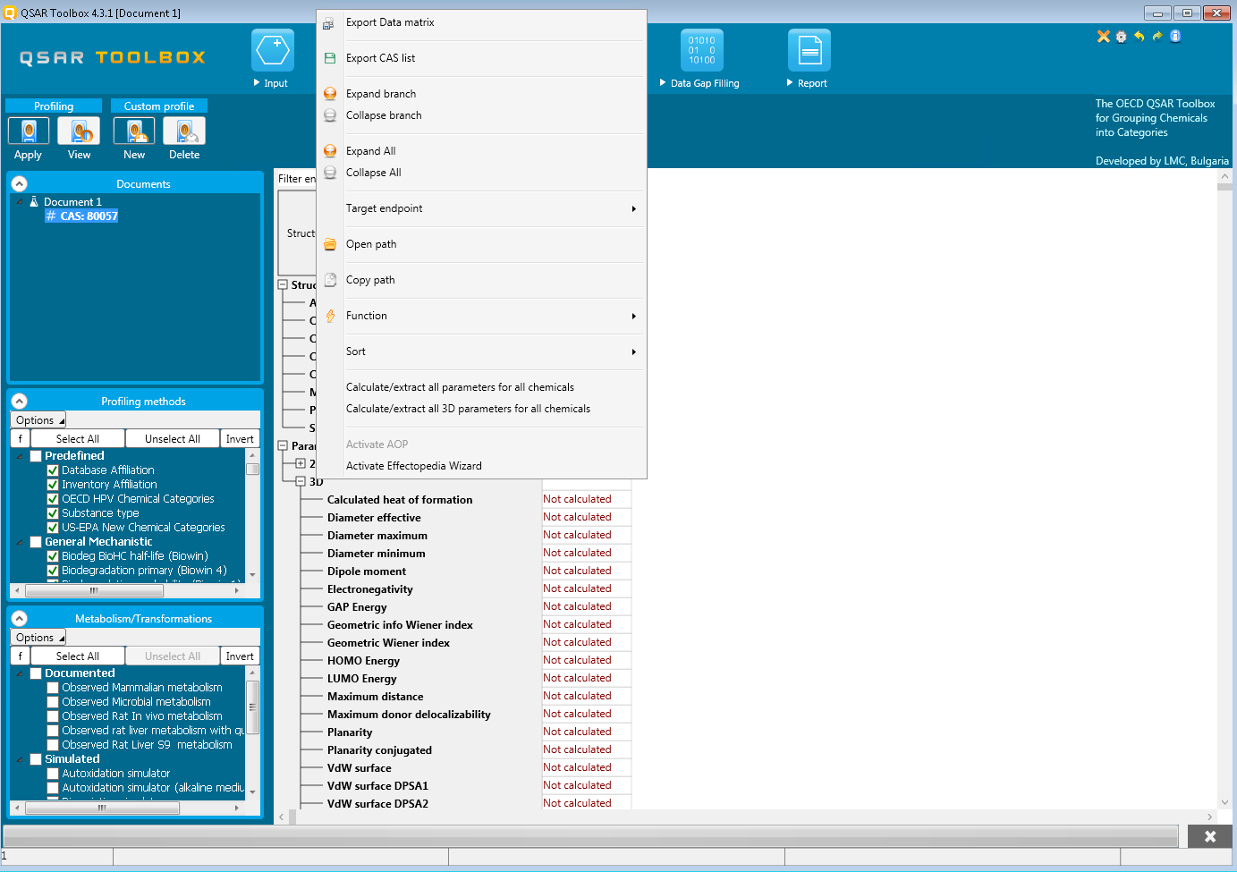Select Copy path in the context menu
Screen dimensions: 1237x872
[x=370, y=280]
